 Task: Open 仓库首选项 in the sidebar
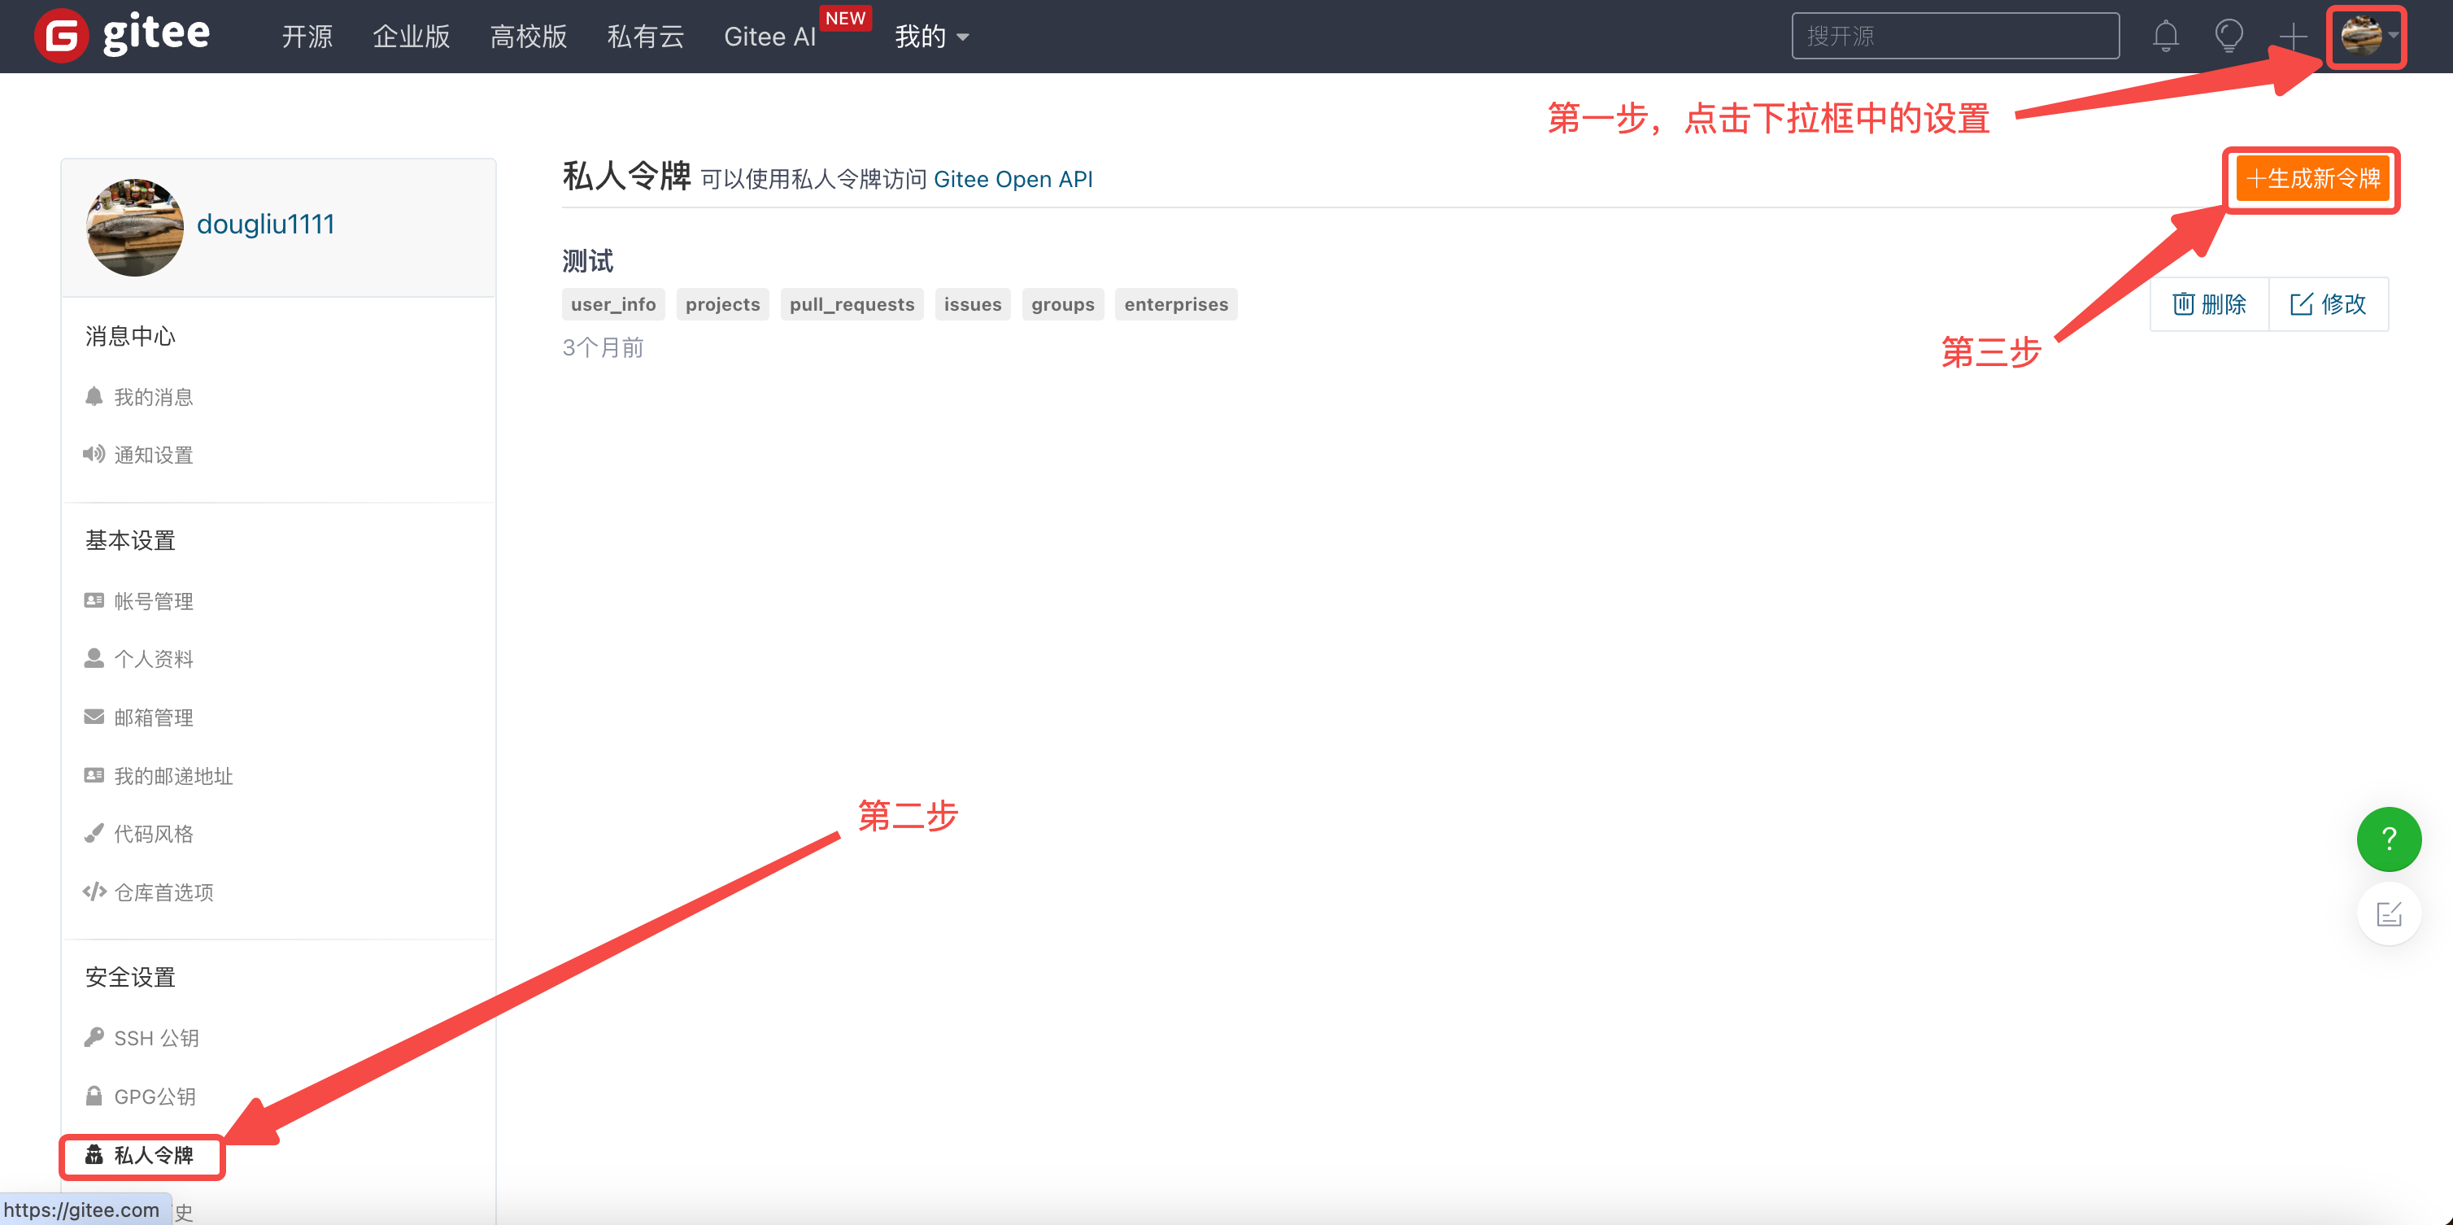tap(149, 892)
